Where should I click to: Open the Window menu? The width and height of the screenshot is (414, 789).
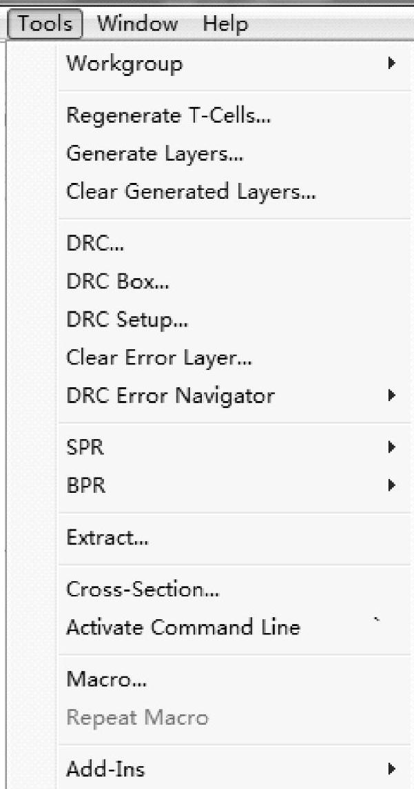[137, 25]
